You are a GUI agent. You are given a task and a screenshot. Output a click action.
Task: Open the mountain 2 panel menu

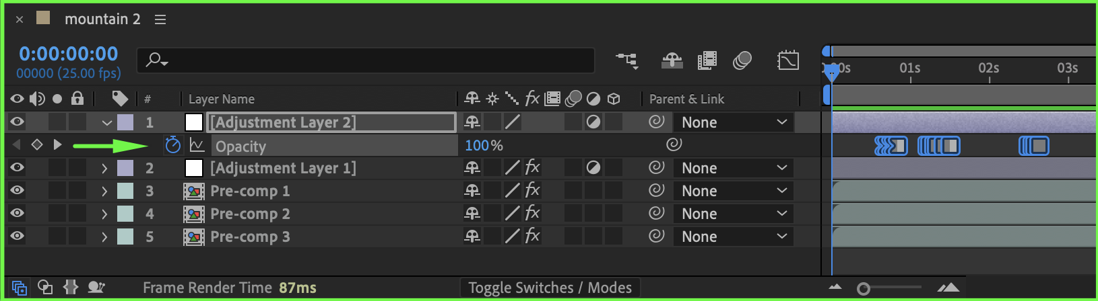[x=160, y=19]
